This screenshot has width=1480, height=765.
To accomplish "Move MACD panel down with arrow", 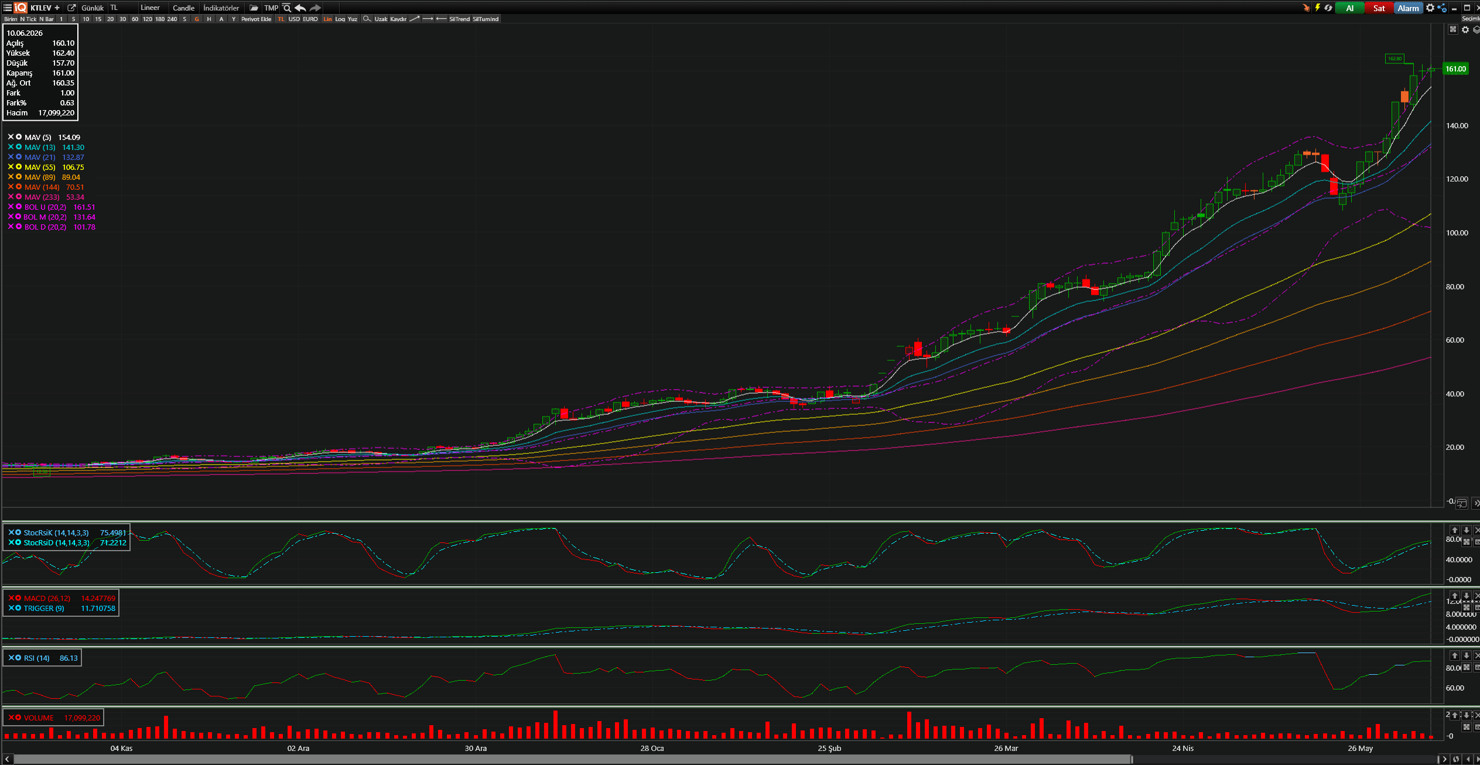I will coord(1467,596).
